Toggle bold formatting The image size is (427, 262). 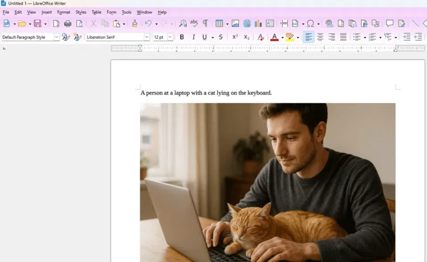[181, 37]
